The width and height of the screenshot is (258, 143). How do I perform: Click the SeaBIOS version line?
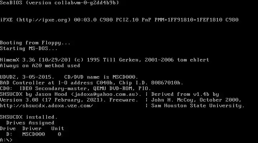point(59,3)
